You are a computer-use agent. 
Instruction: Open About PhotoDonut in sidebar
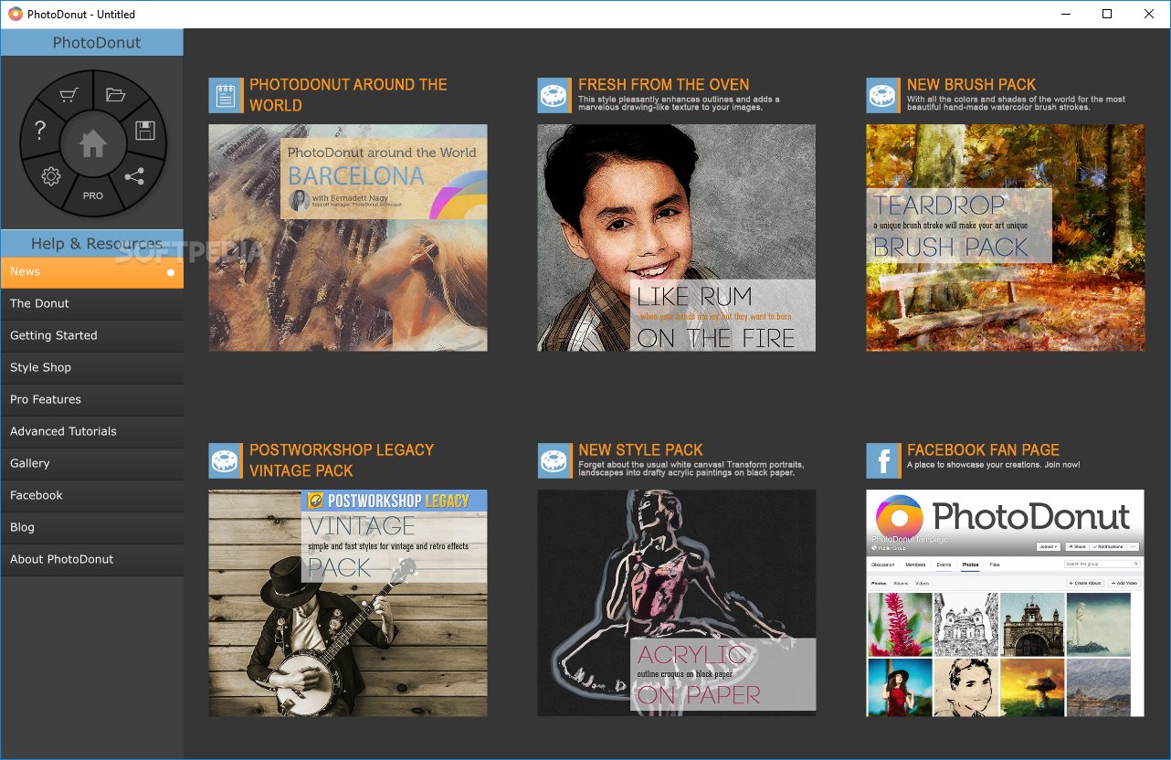(92, 560)
